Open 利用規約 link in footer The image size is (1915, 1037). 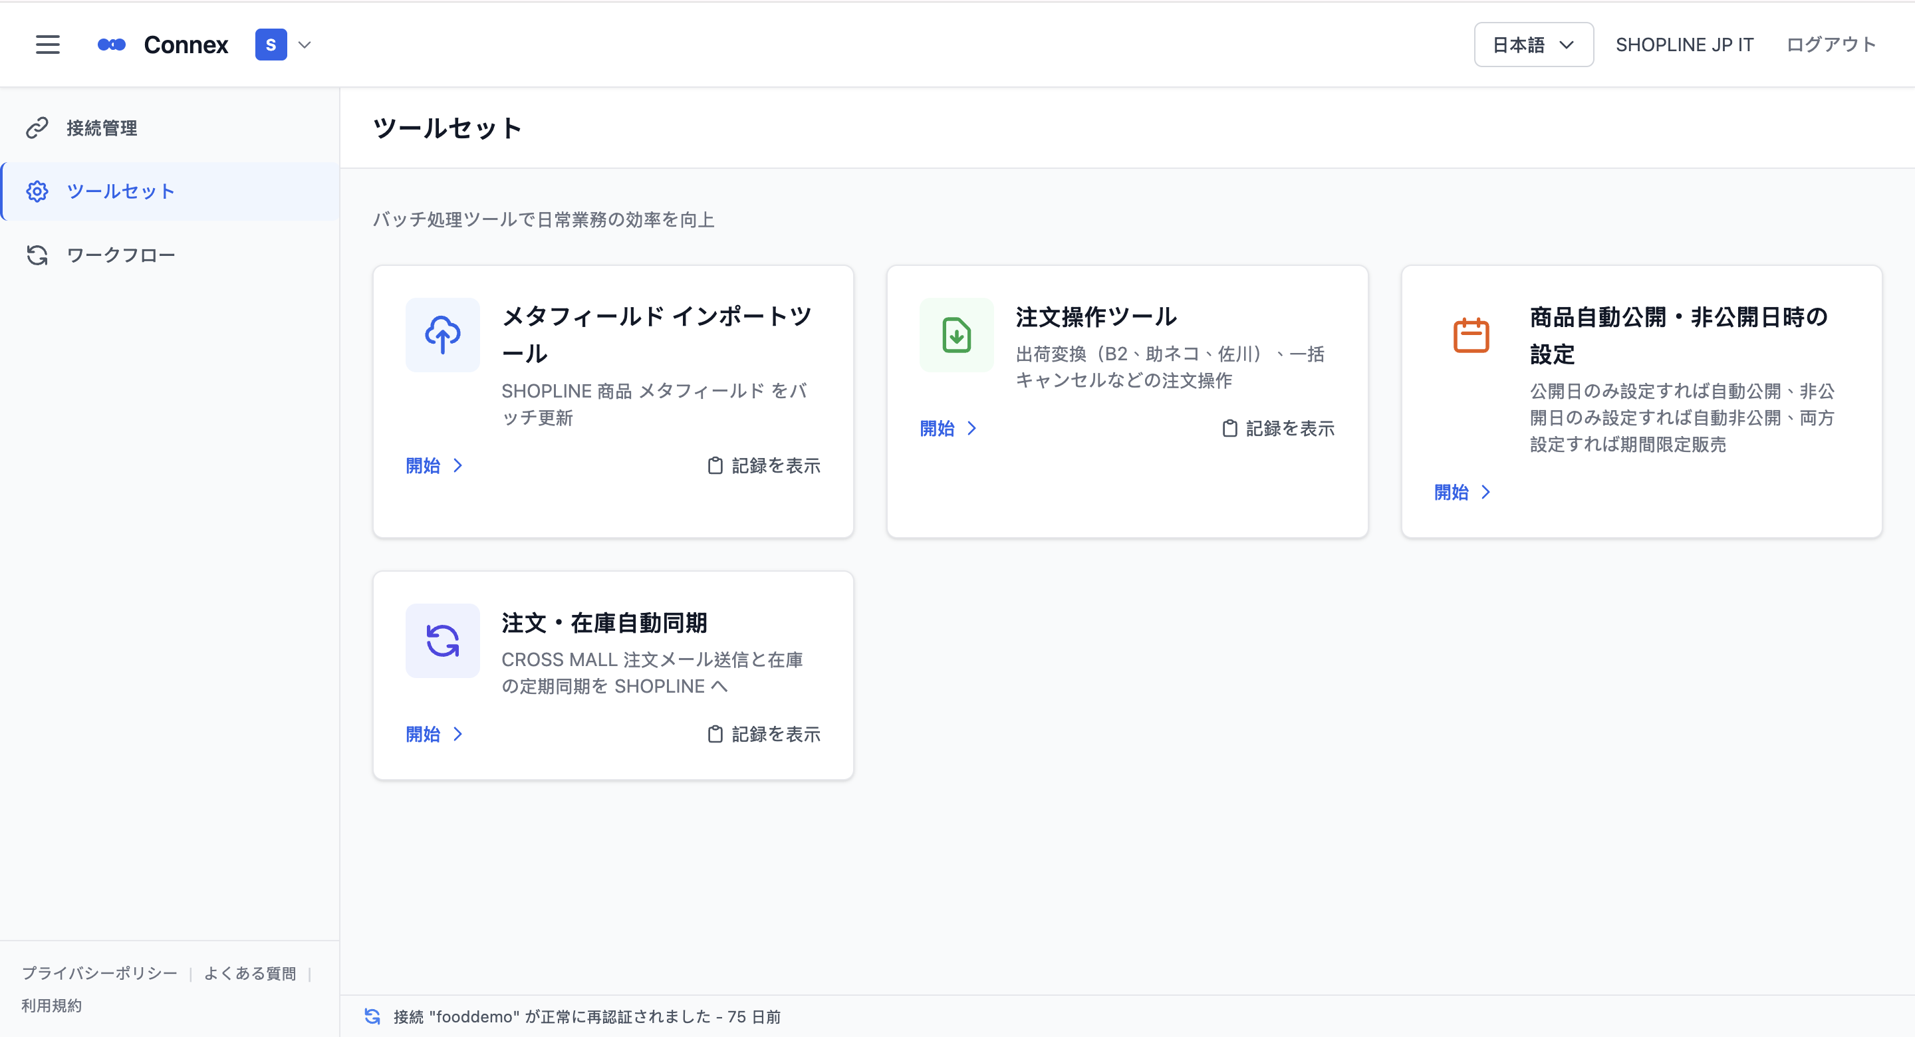pos(51,1005)
